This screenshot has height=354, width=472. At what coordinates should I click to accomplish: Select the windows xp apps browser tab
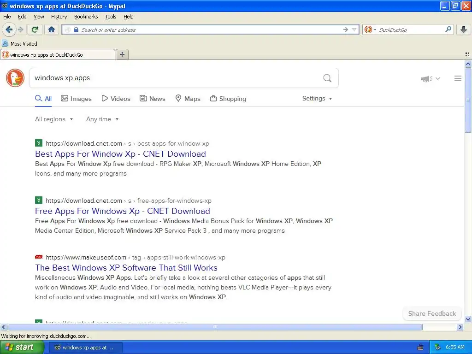click(x=58, y=54)
